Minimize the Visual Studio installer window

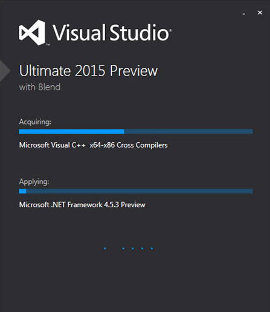[244, 13]
